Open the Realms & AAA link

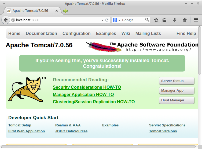[68, 125]
